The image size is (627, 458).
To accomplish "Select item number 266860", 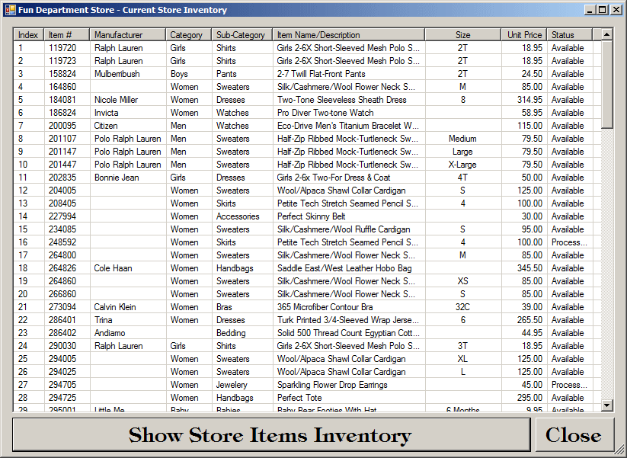I will click(62, 294).
